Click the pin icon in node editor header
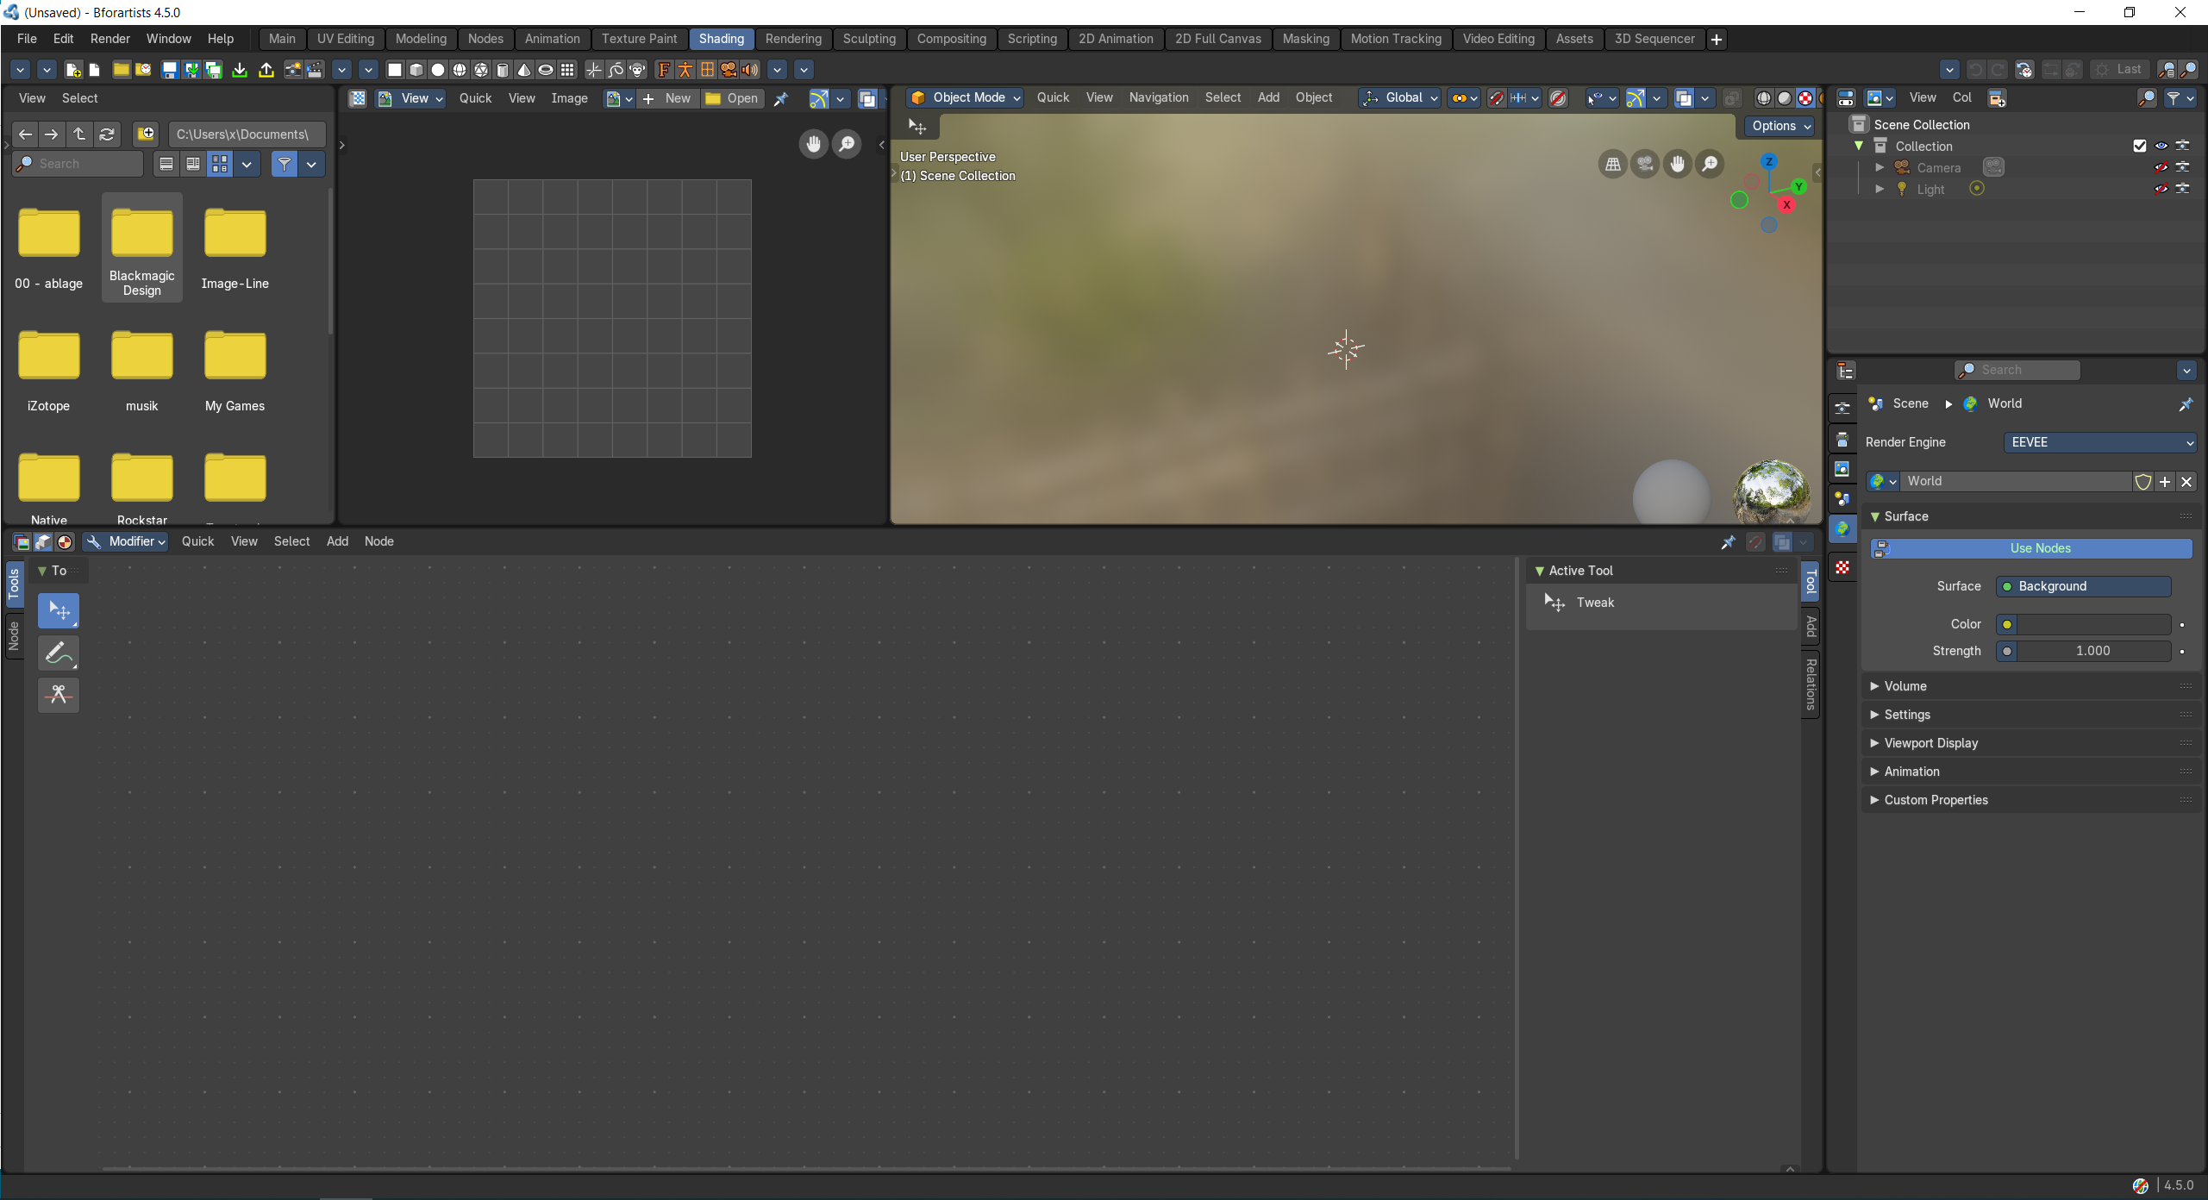Screen dimensions: 2208x1200 (1728, 542)
